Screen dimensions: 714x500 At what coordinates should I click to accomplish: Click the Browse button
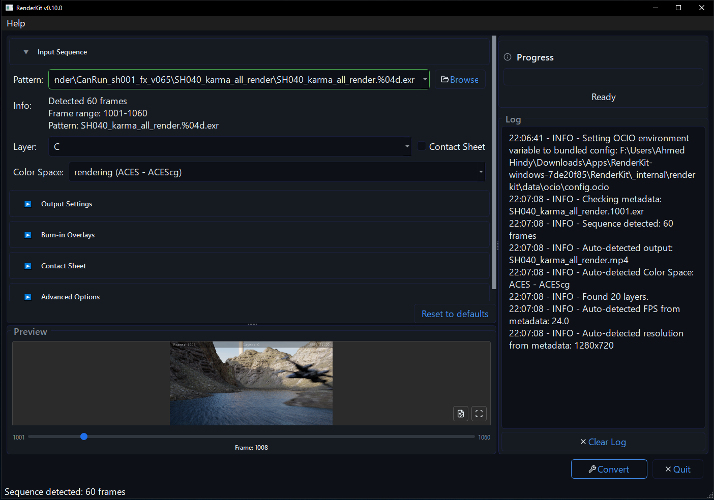(x=460, y=79)
